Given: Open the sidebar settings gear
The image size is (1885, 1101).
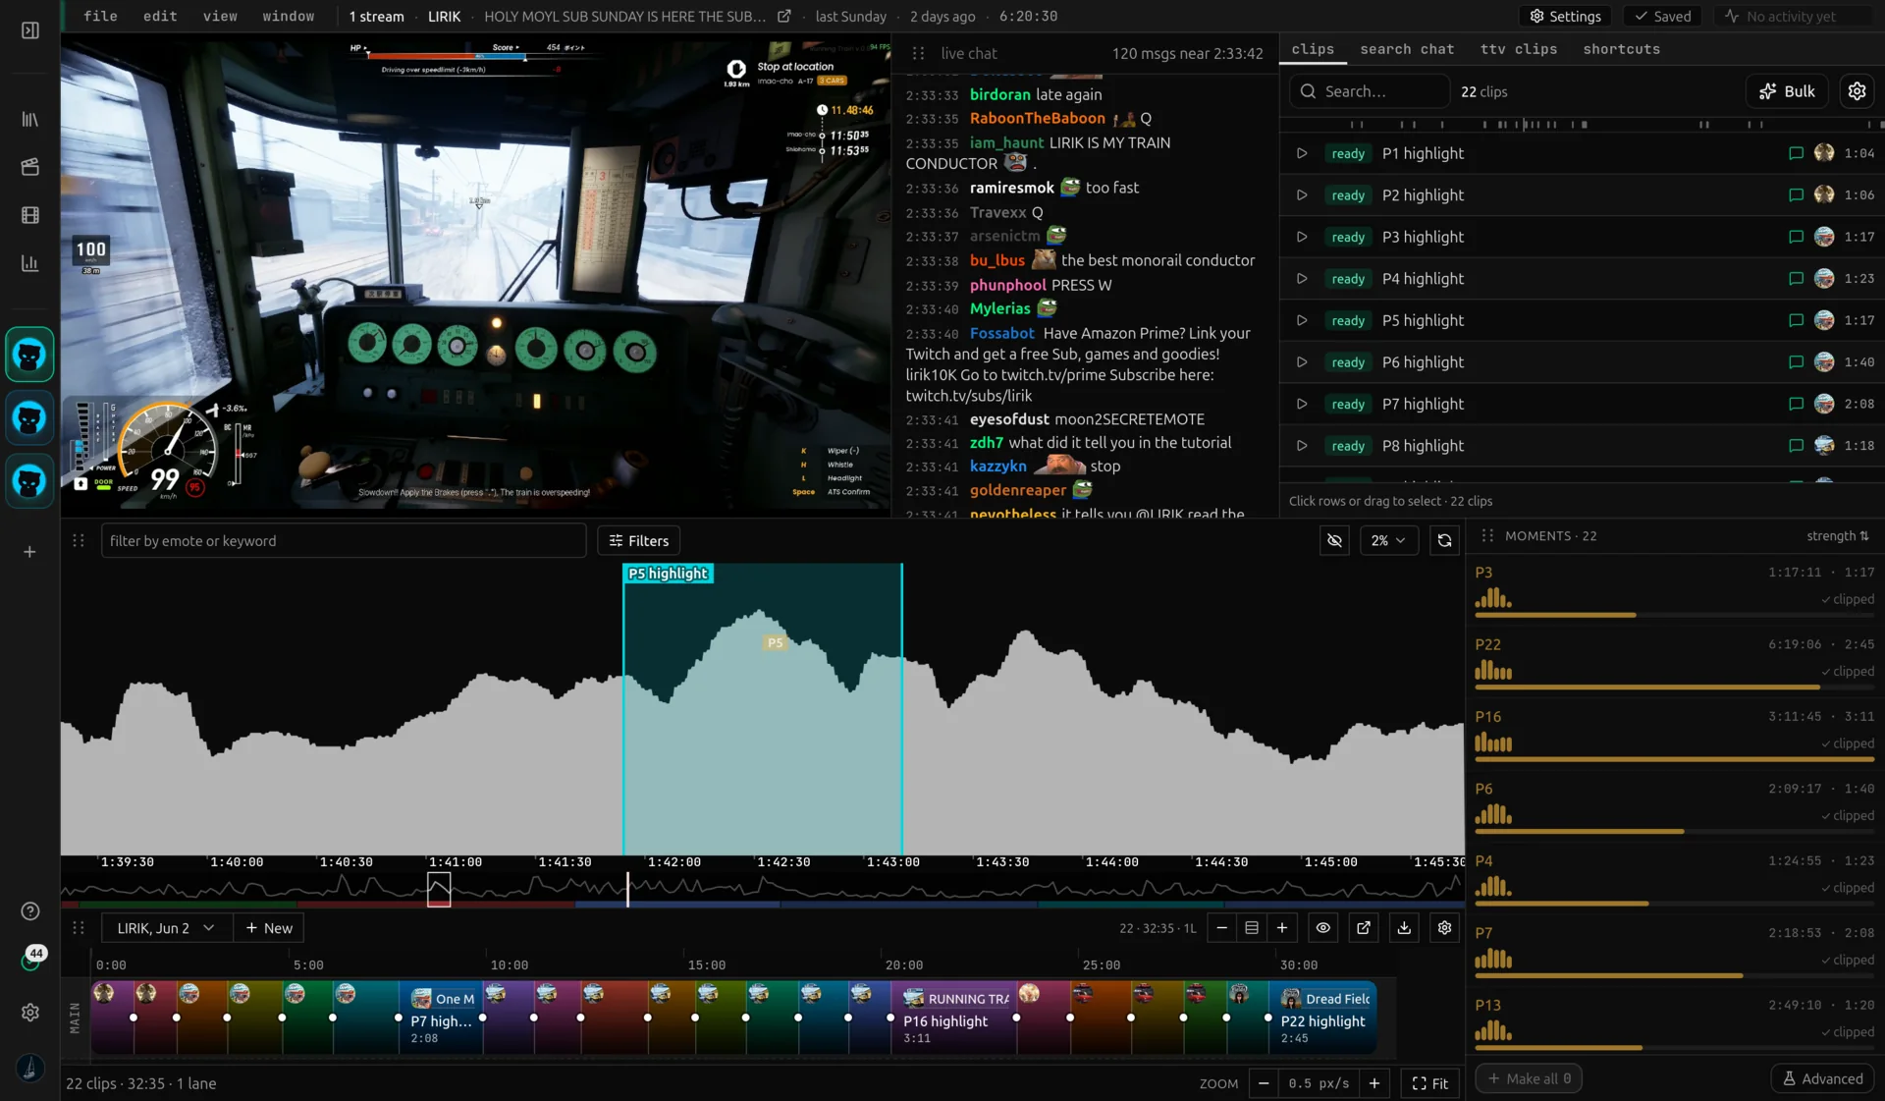Looking at the screenshot, I should [29, 1013].
